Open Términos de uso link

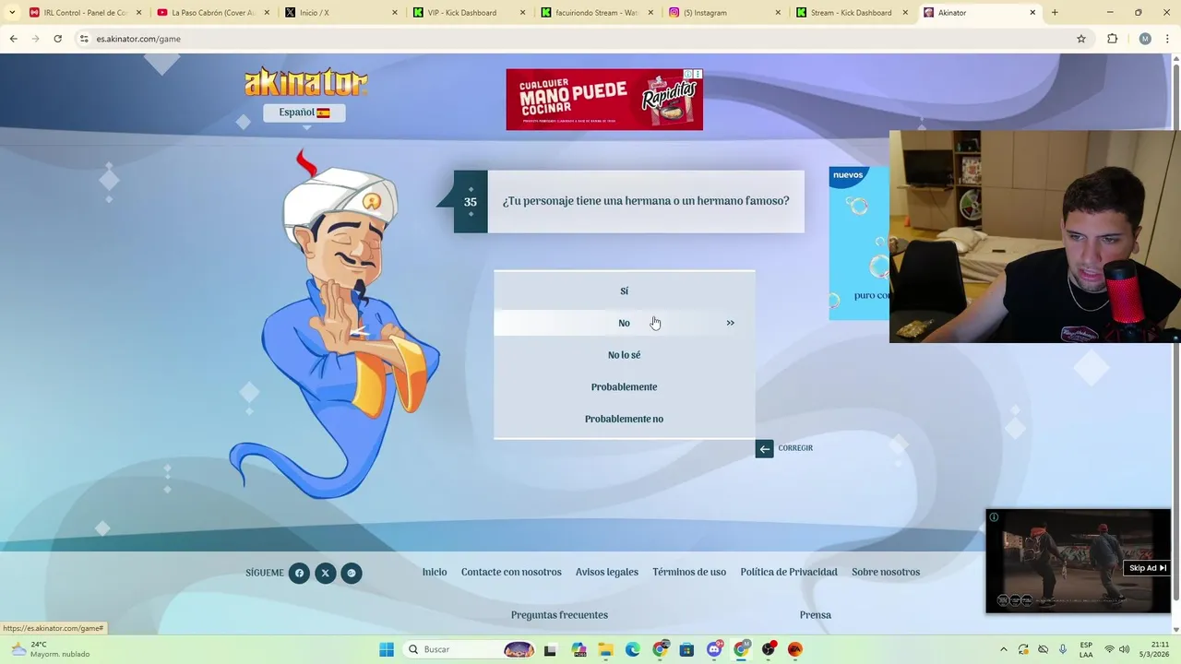(x=689, y=572)
